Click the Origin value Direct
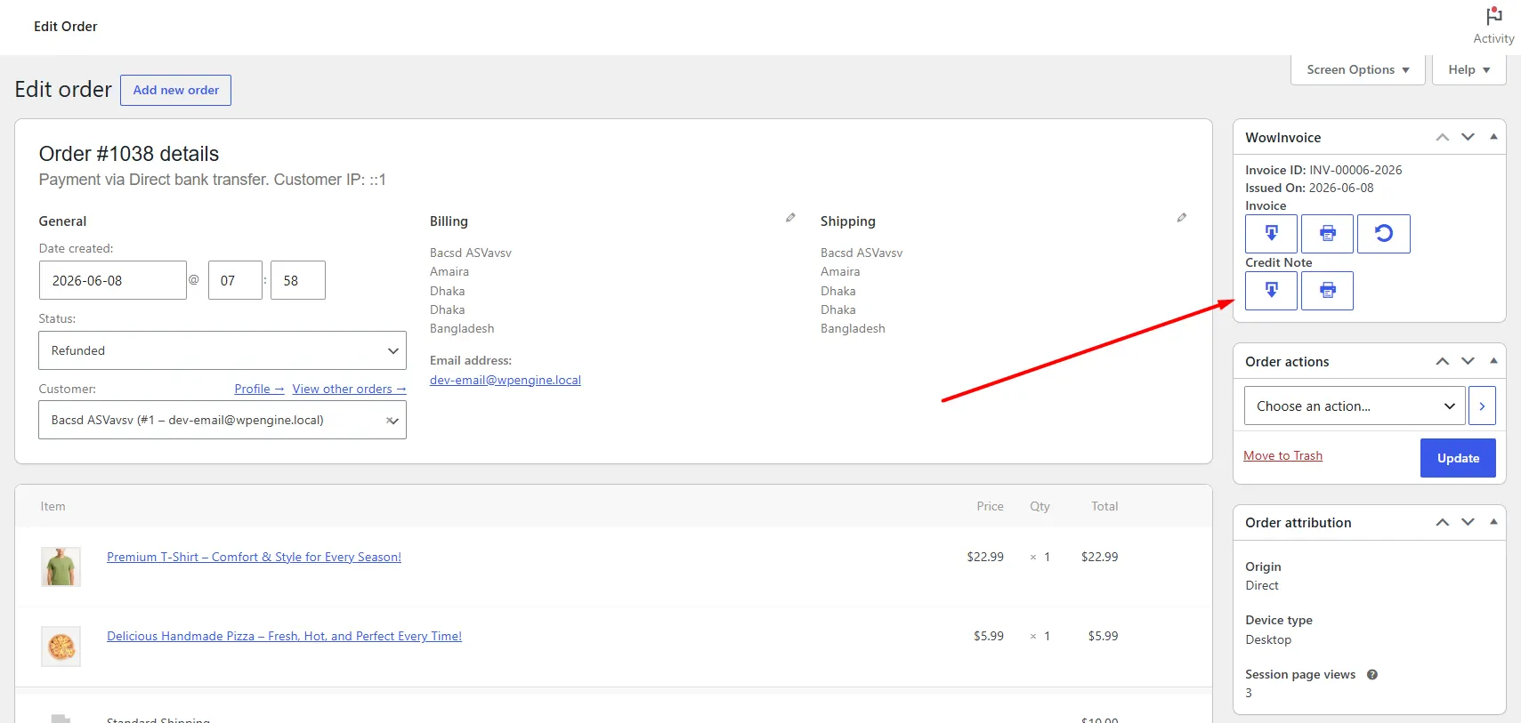Screen dimensions: 1521x723 click(1262, 585)
